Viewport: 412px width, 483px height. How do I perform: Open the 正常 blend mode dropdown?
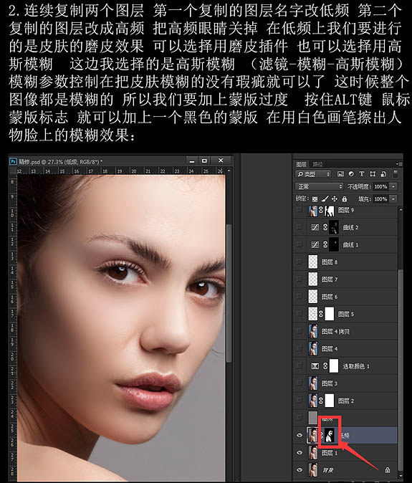pos(319,186)
